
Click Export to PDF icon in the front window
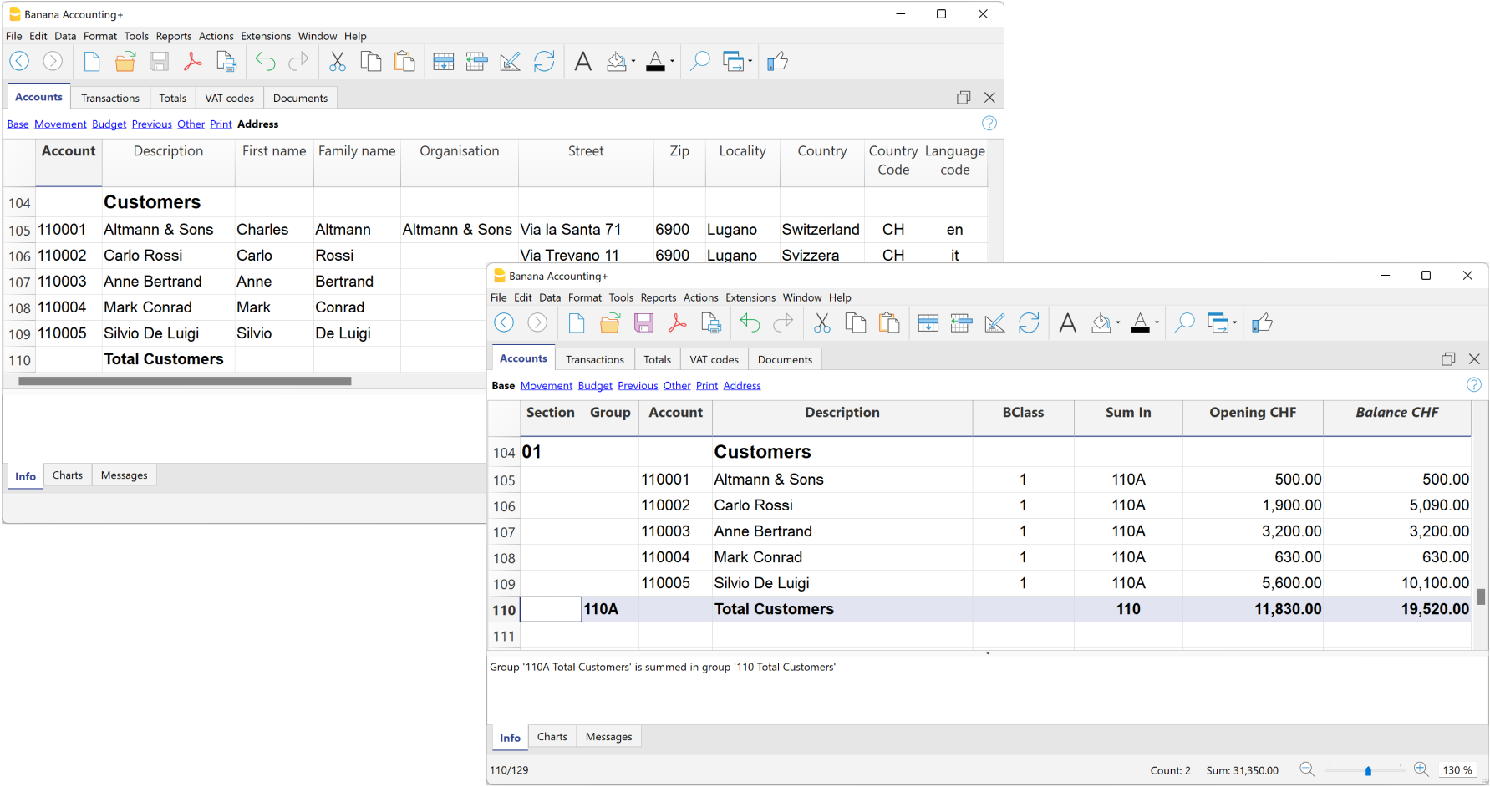(677, 323)
